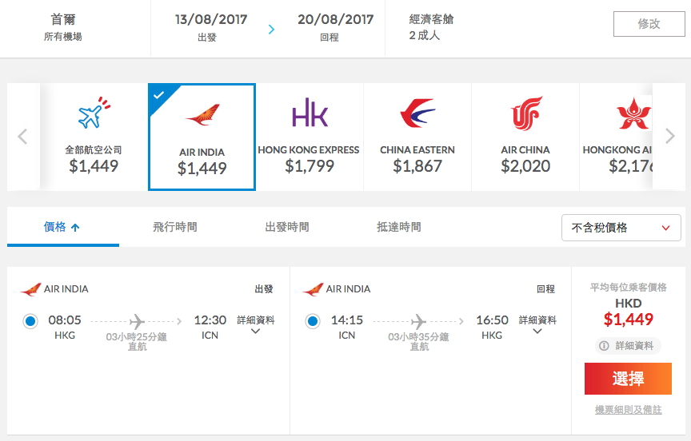Image resolution: width=691 pixels, height=441 pixels.
Task: Select the 14:15 ICN return flight radio
Action: pos(313,321)
